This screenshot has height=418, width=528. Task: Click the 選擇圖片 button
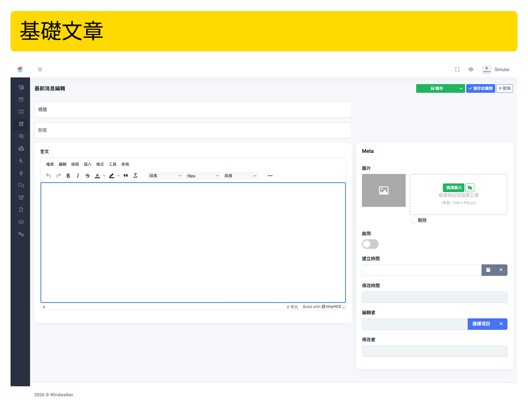pos(453,188)
